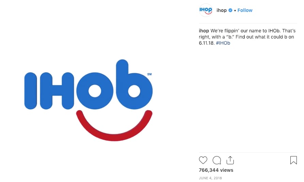Click the red smile curve in the logo
304x182 pixels.
(x=114, y=125)
